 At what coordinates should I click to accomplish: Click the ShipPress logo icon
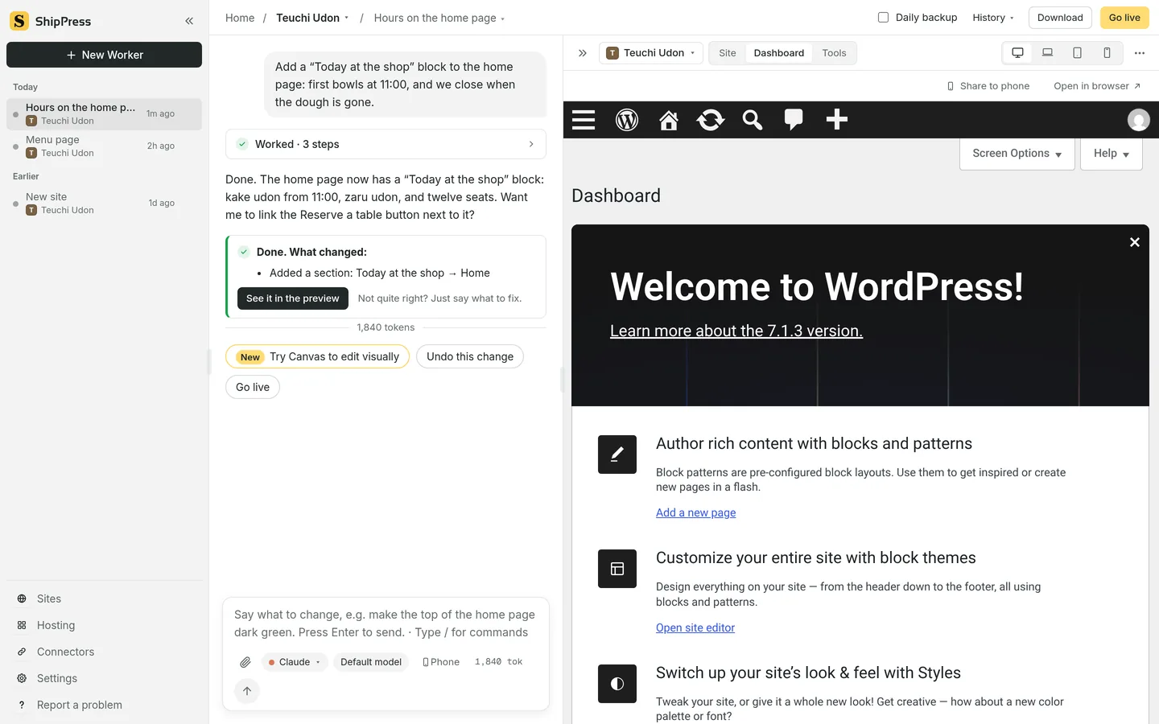(x=19, y=21)
